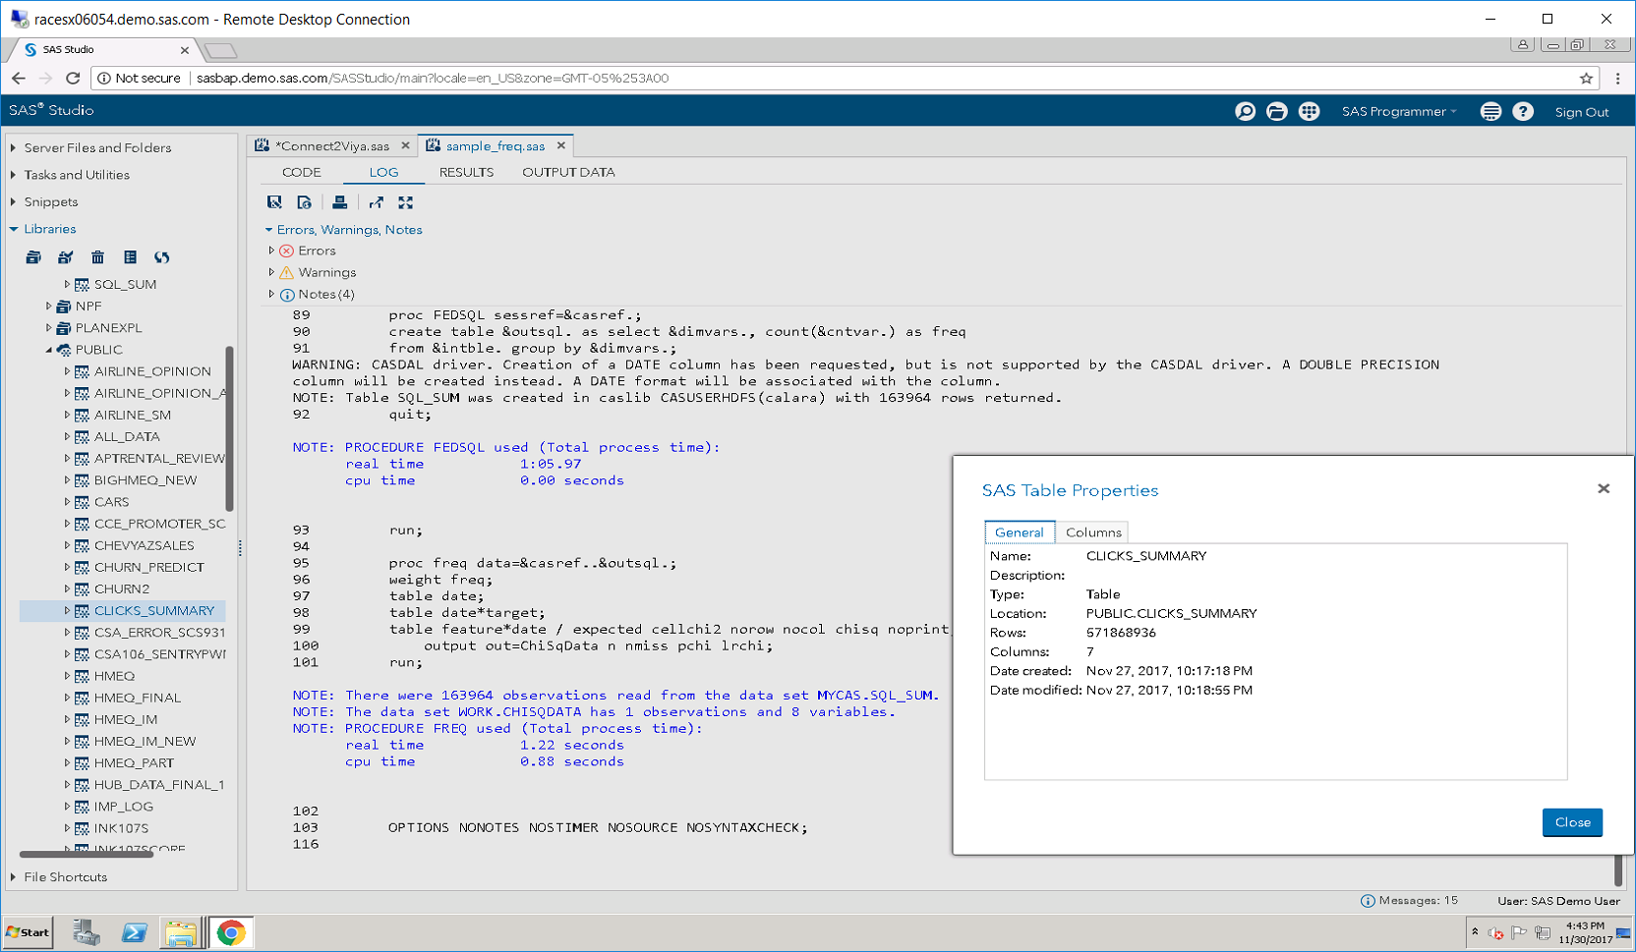Click the browser reload icon
Viewport: 1636px width, 952px height.
[73, 78]
